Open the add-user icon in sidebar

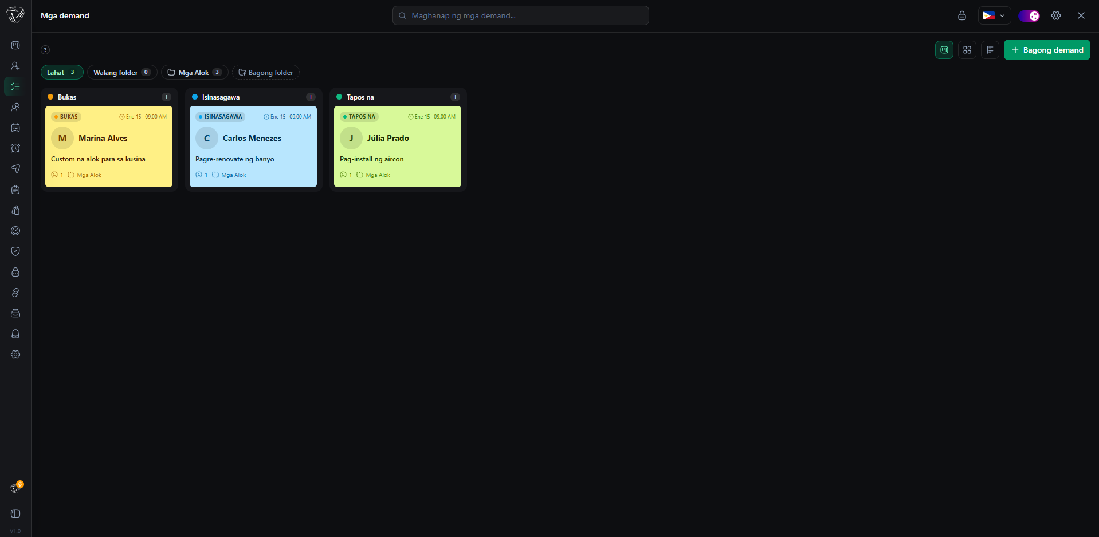point(15,66)
